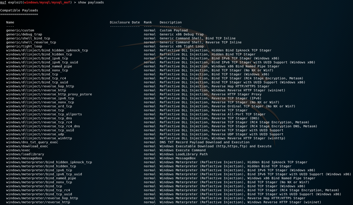Click windows/dns_txt_query_exec payload name
Viewport: 353px width, 205px height.
pos(32,142)
